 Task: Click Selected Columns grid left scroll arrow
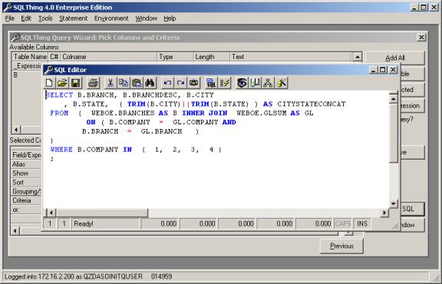pyautogui.click(x=15, y=231)
